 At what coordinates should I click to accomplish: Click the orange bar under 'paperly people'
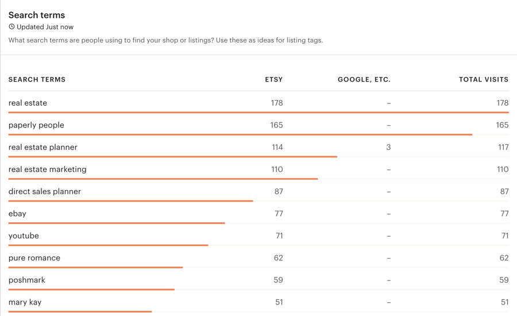(240, 134)
